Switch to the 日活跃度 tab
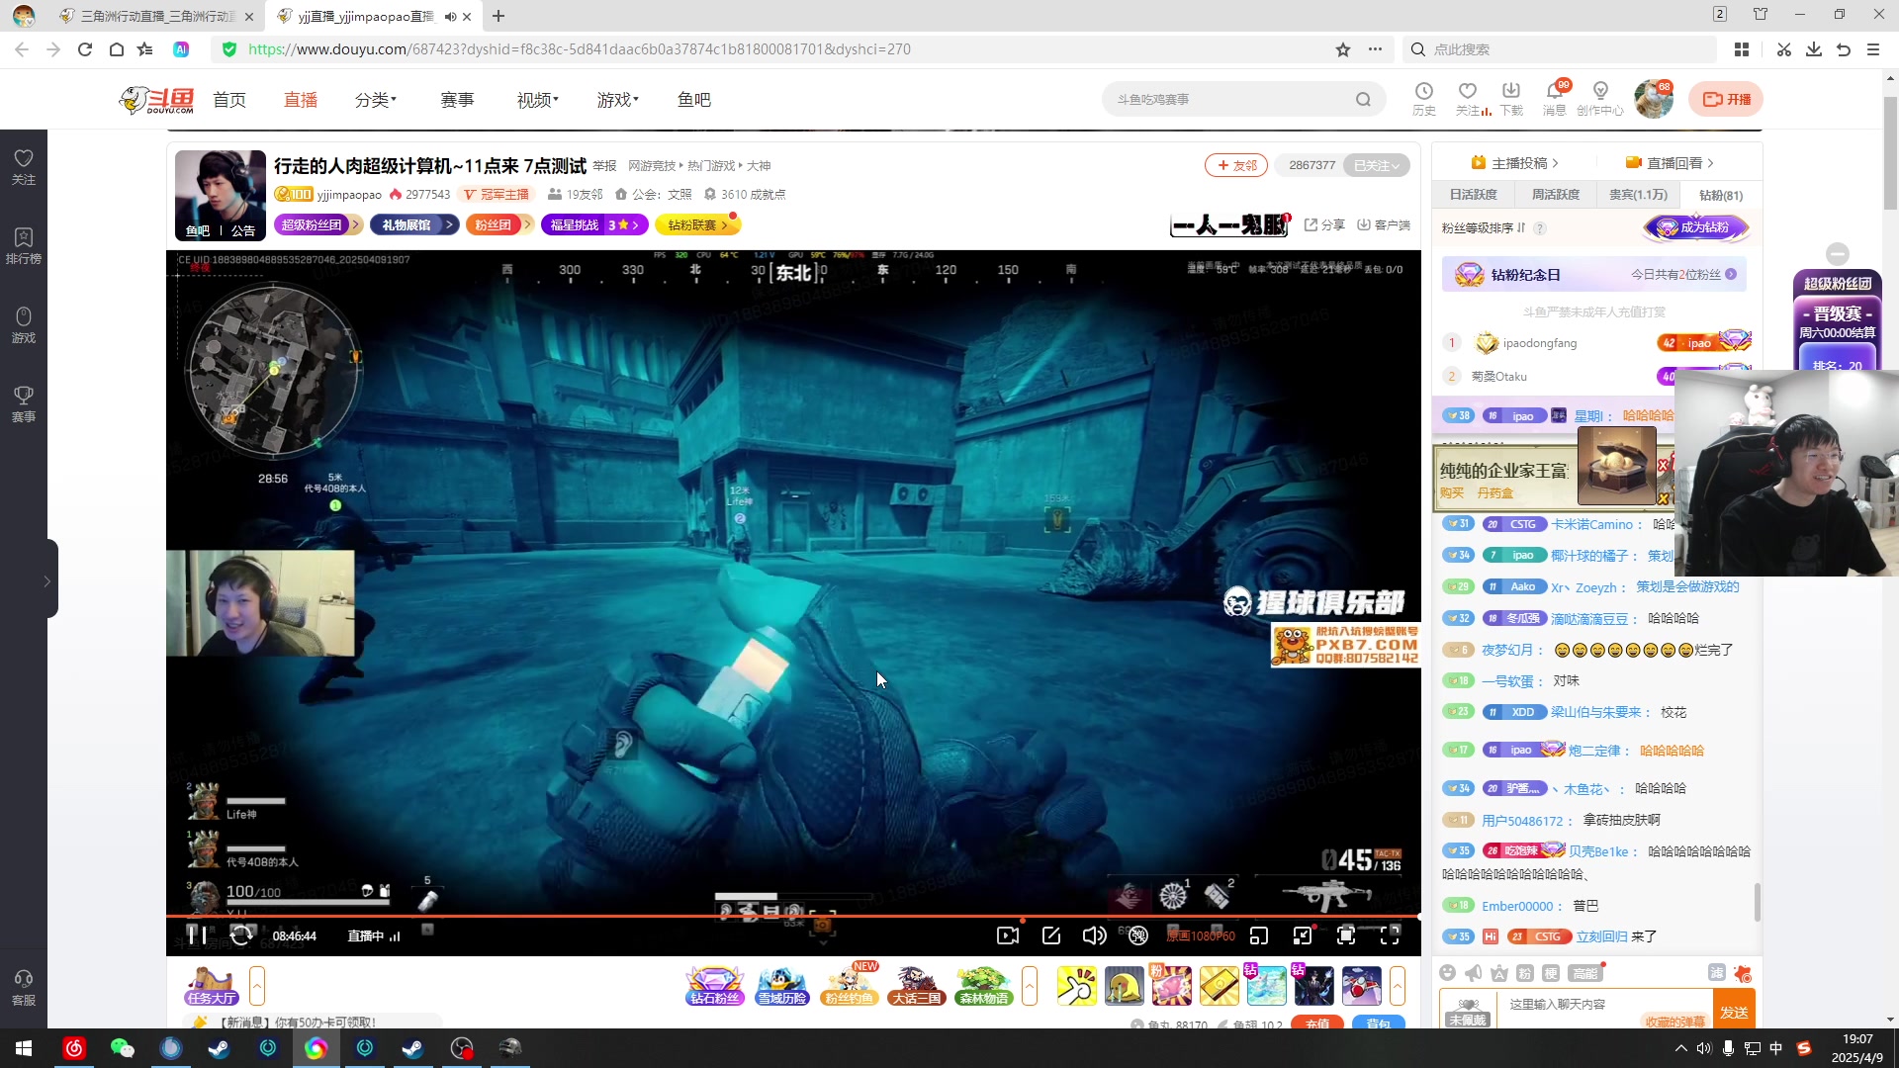 click(1473, 195)
